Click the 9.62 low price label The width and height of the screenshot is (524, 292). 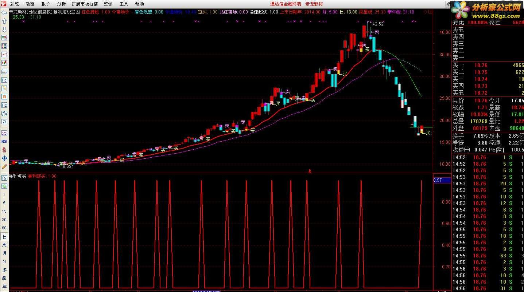tap(67, 166)
